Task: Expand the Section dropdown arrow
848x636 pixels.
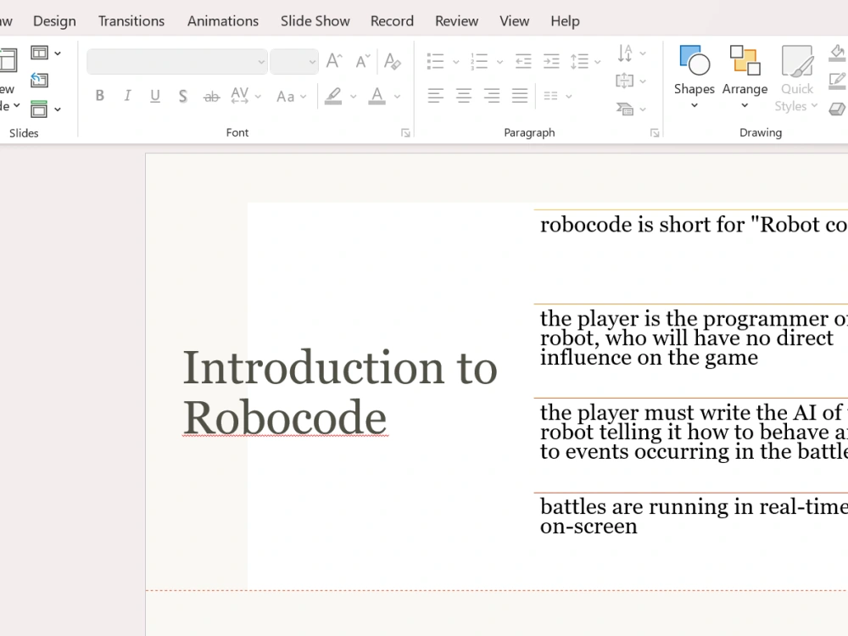Action: 58,109
